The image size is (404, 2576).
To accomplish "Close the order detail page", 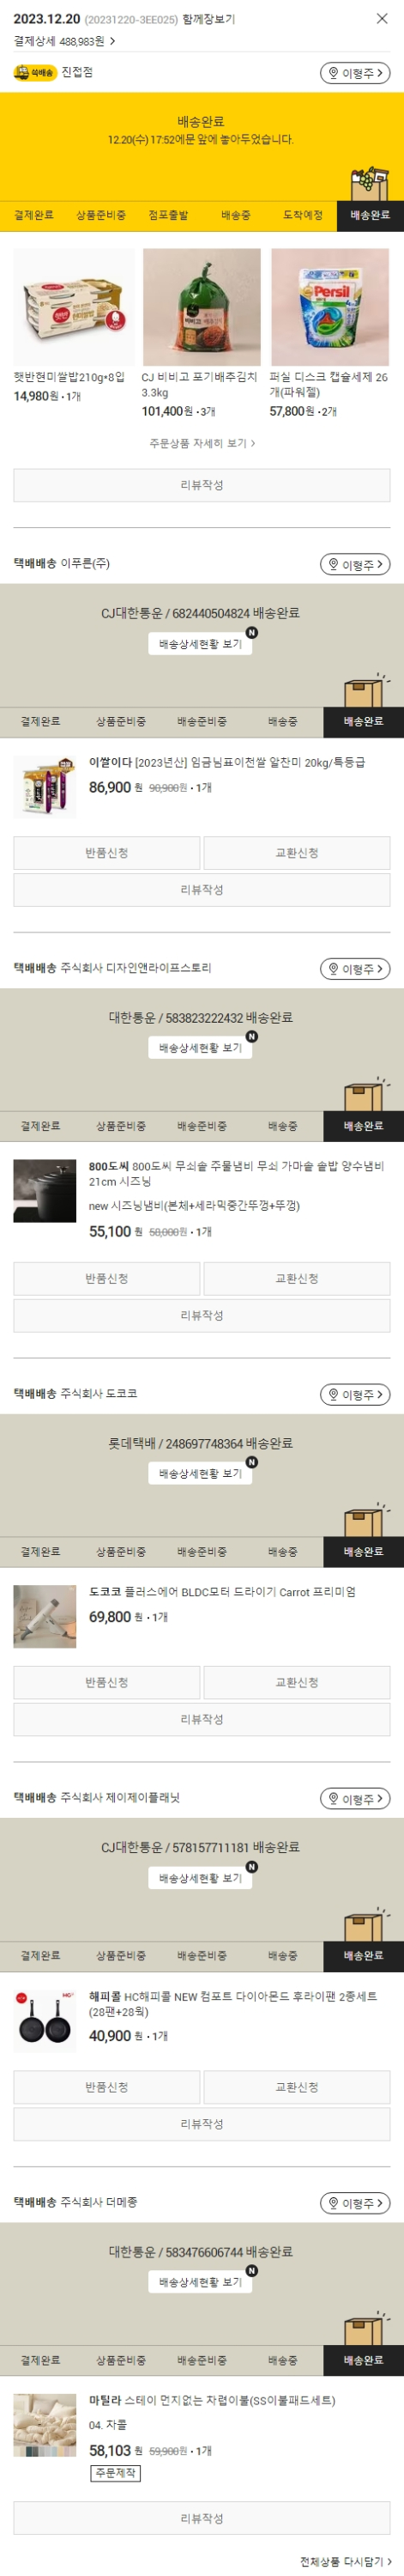I will 381,18.
